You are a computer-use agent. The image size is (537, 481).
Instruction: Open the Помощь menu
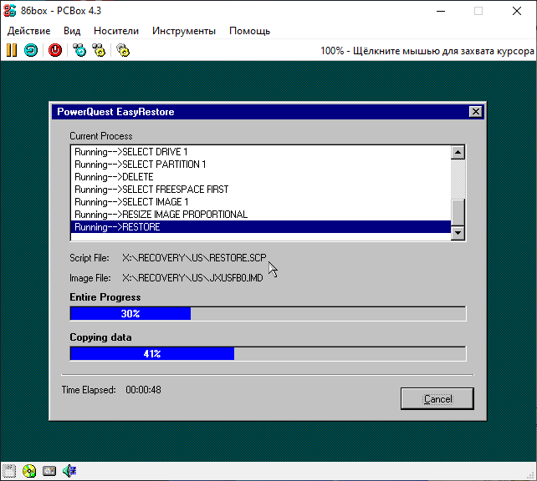[249, 31]
